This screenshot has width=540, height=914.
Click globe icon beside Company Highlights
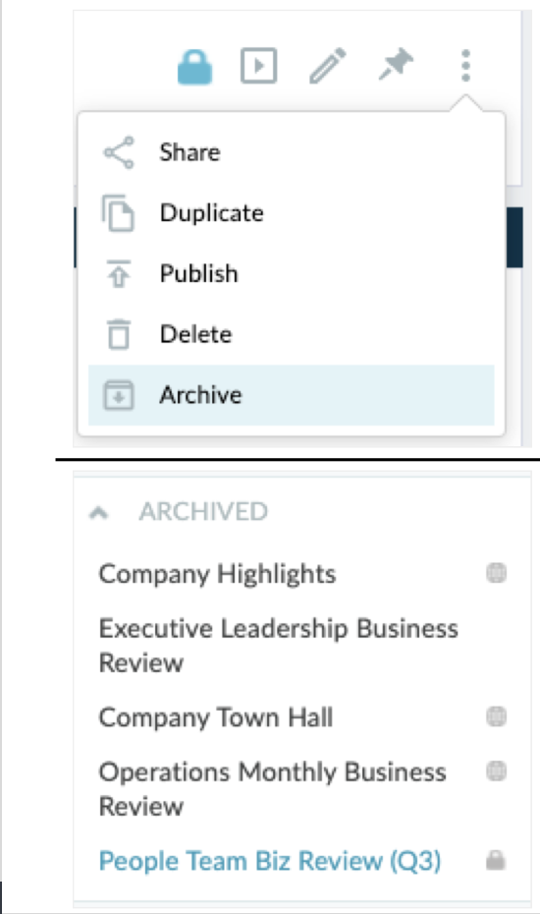coord(497,573)
